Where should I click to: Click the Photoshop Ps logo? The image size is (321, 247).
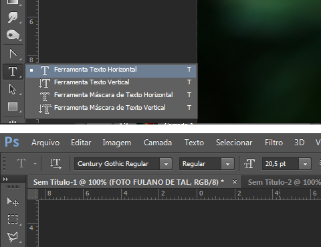click(12, 142)
